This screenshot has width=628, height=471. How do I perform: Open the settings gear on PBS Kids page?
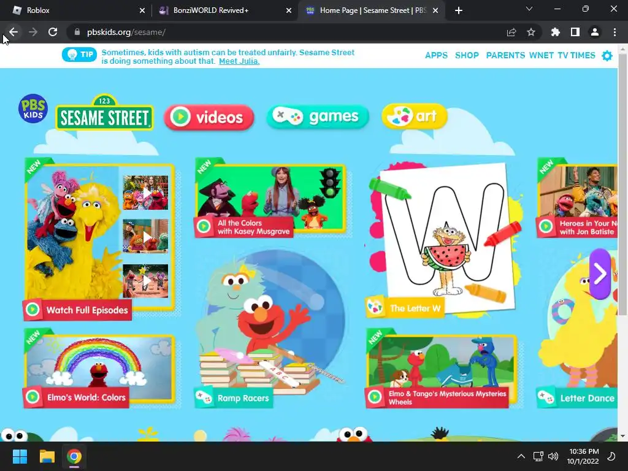pos(607,56)
